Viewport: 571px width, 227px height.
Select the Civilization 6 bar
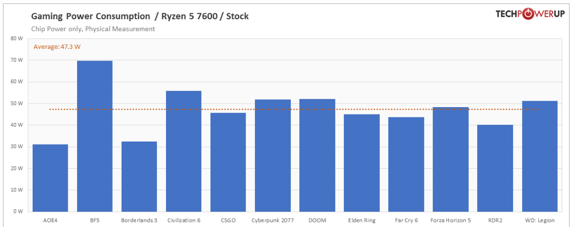point(184,151)
